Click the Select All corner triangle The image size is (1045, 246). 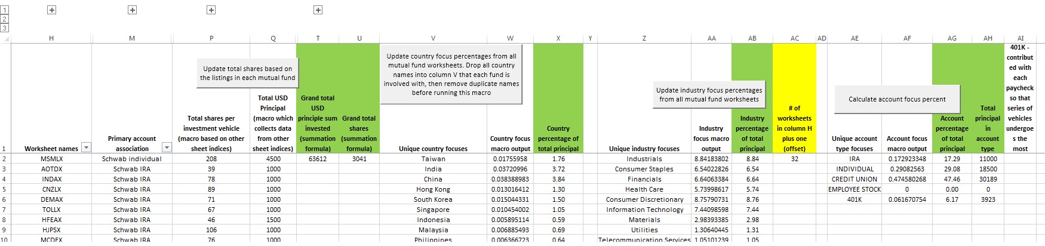(5, 38)
